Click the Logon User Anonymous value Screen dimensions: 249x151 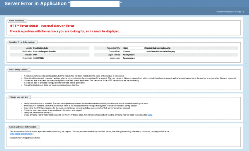pyautogui.click(x=129, y=58)
